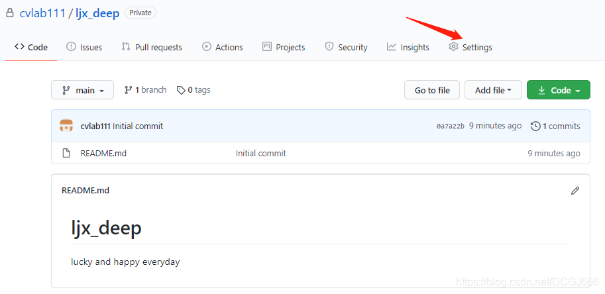605x294 pixels.
Task: View the 1 branch link
Action: 146,90
